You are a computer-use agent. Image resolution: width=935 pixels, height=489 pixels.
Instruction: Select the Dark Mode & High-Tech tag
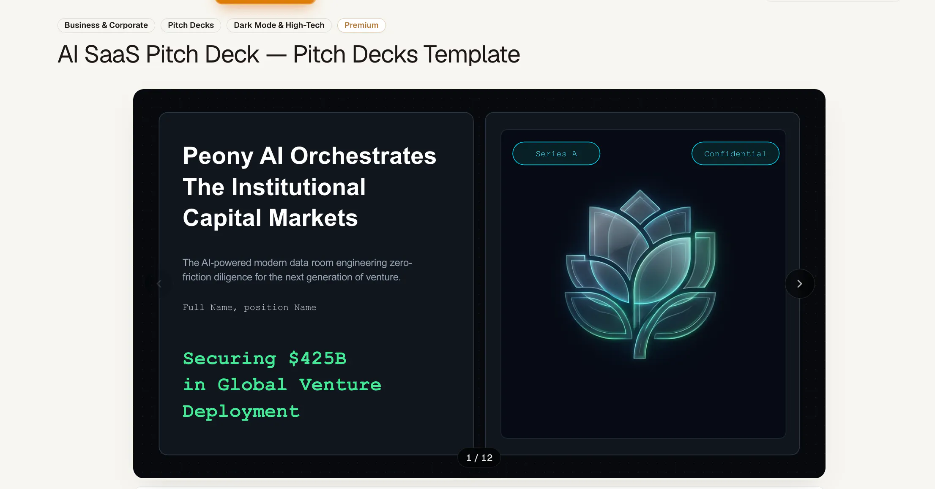279,25
